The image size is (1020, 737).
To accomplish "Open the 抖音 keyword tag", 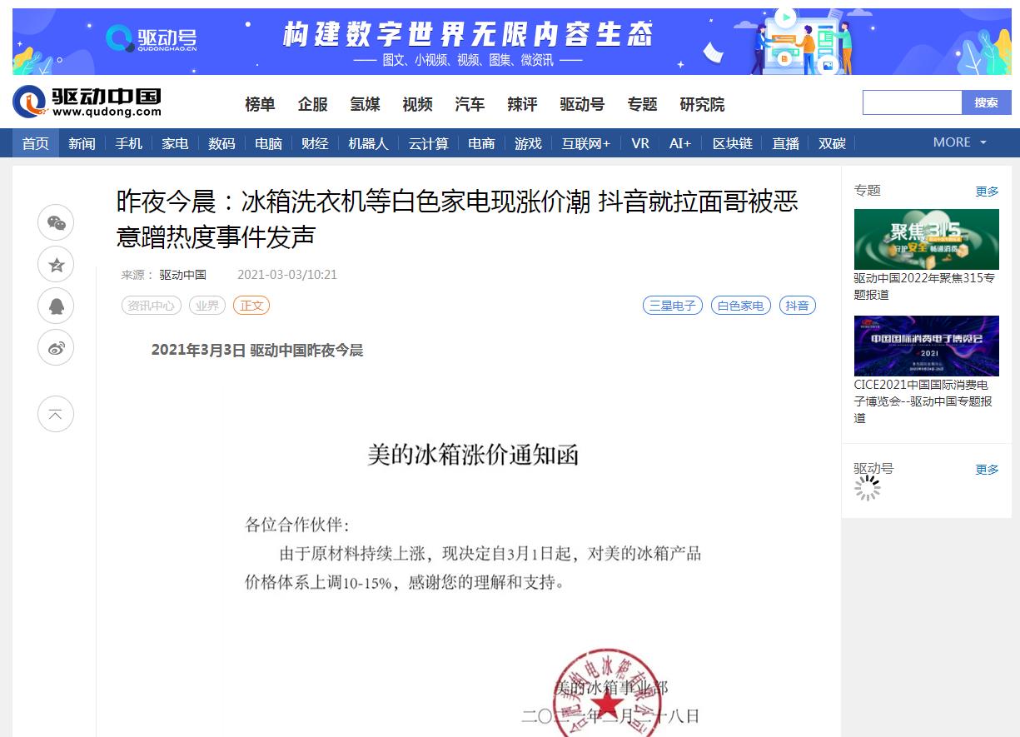I will [x=798, y=306].
